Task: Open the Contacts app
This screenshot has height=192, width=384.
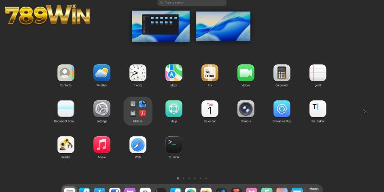Action: pyautogui.click(x=66, y=73)
